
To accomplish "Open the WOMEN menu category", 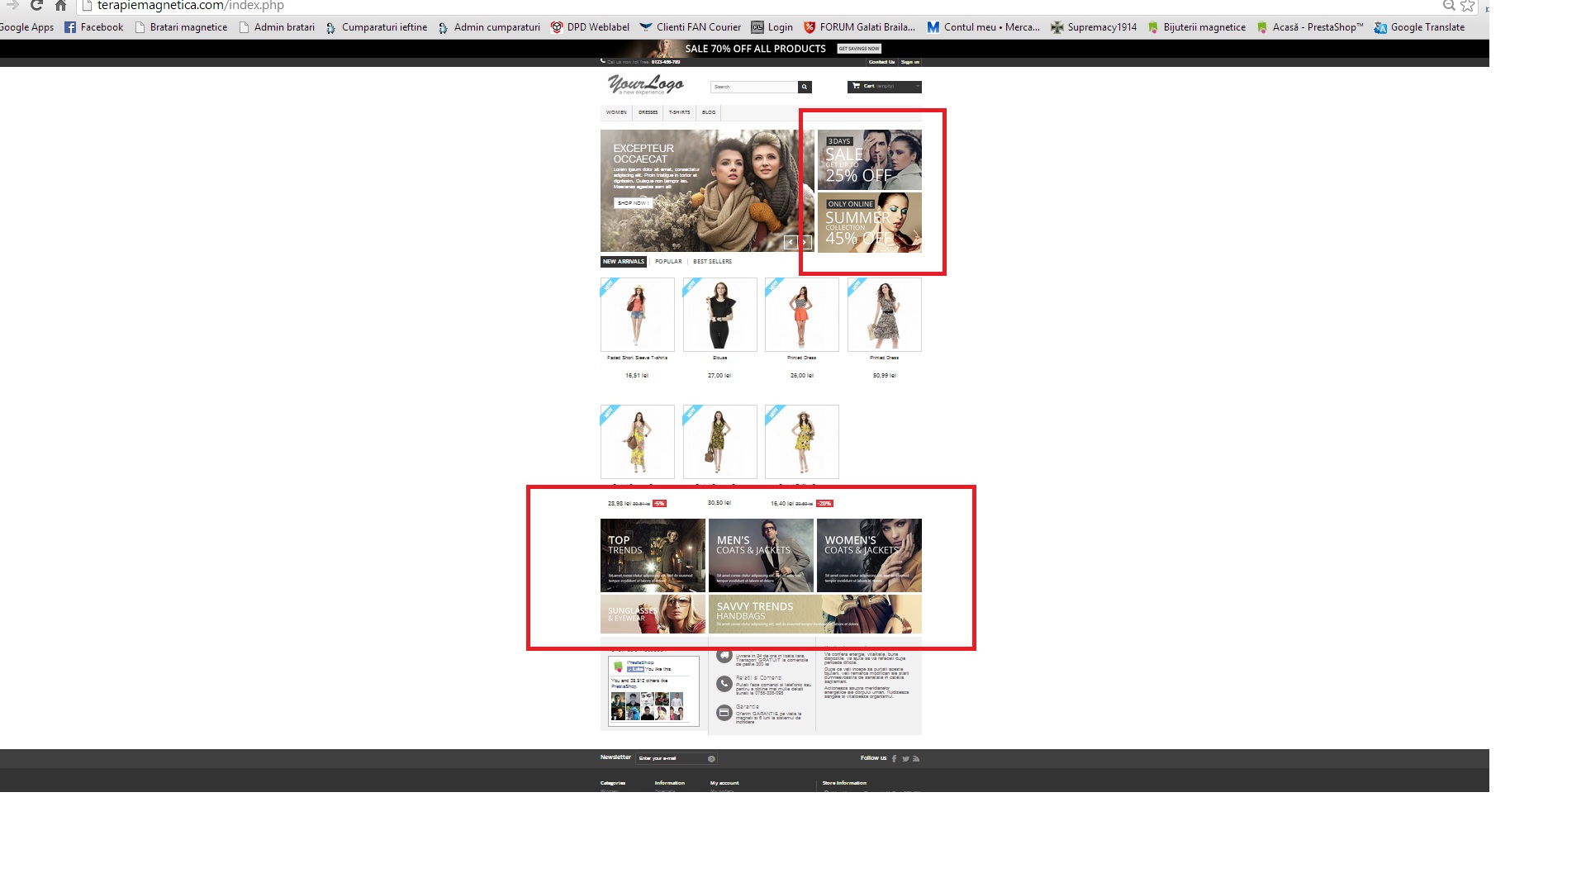I will [616, 112].
